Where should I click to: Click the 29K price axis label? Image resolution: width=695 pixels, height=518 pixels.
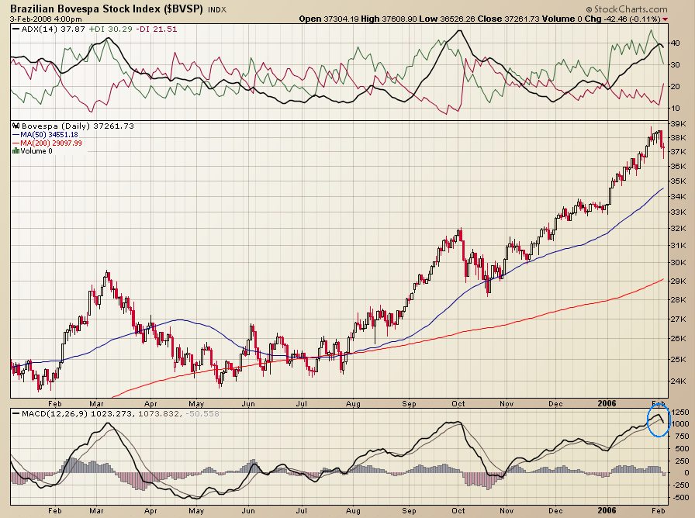679,281
